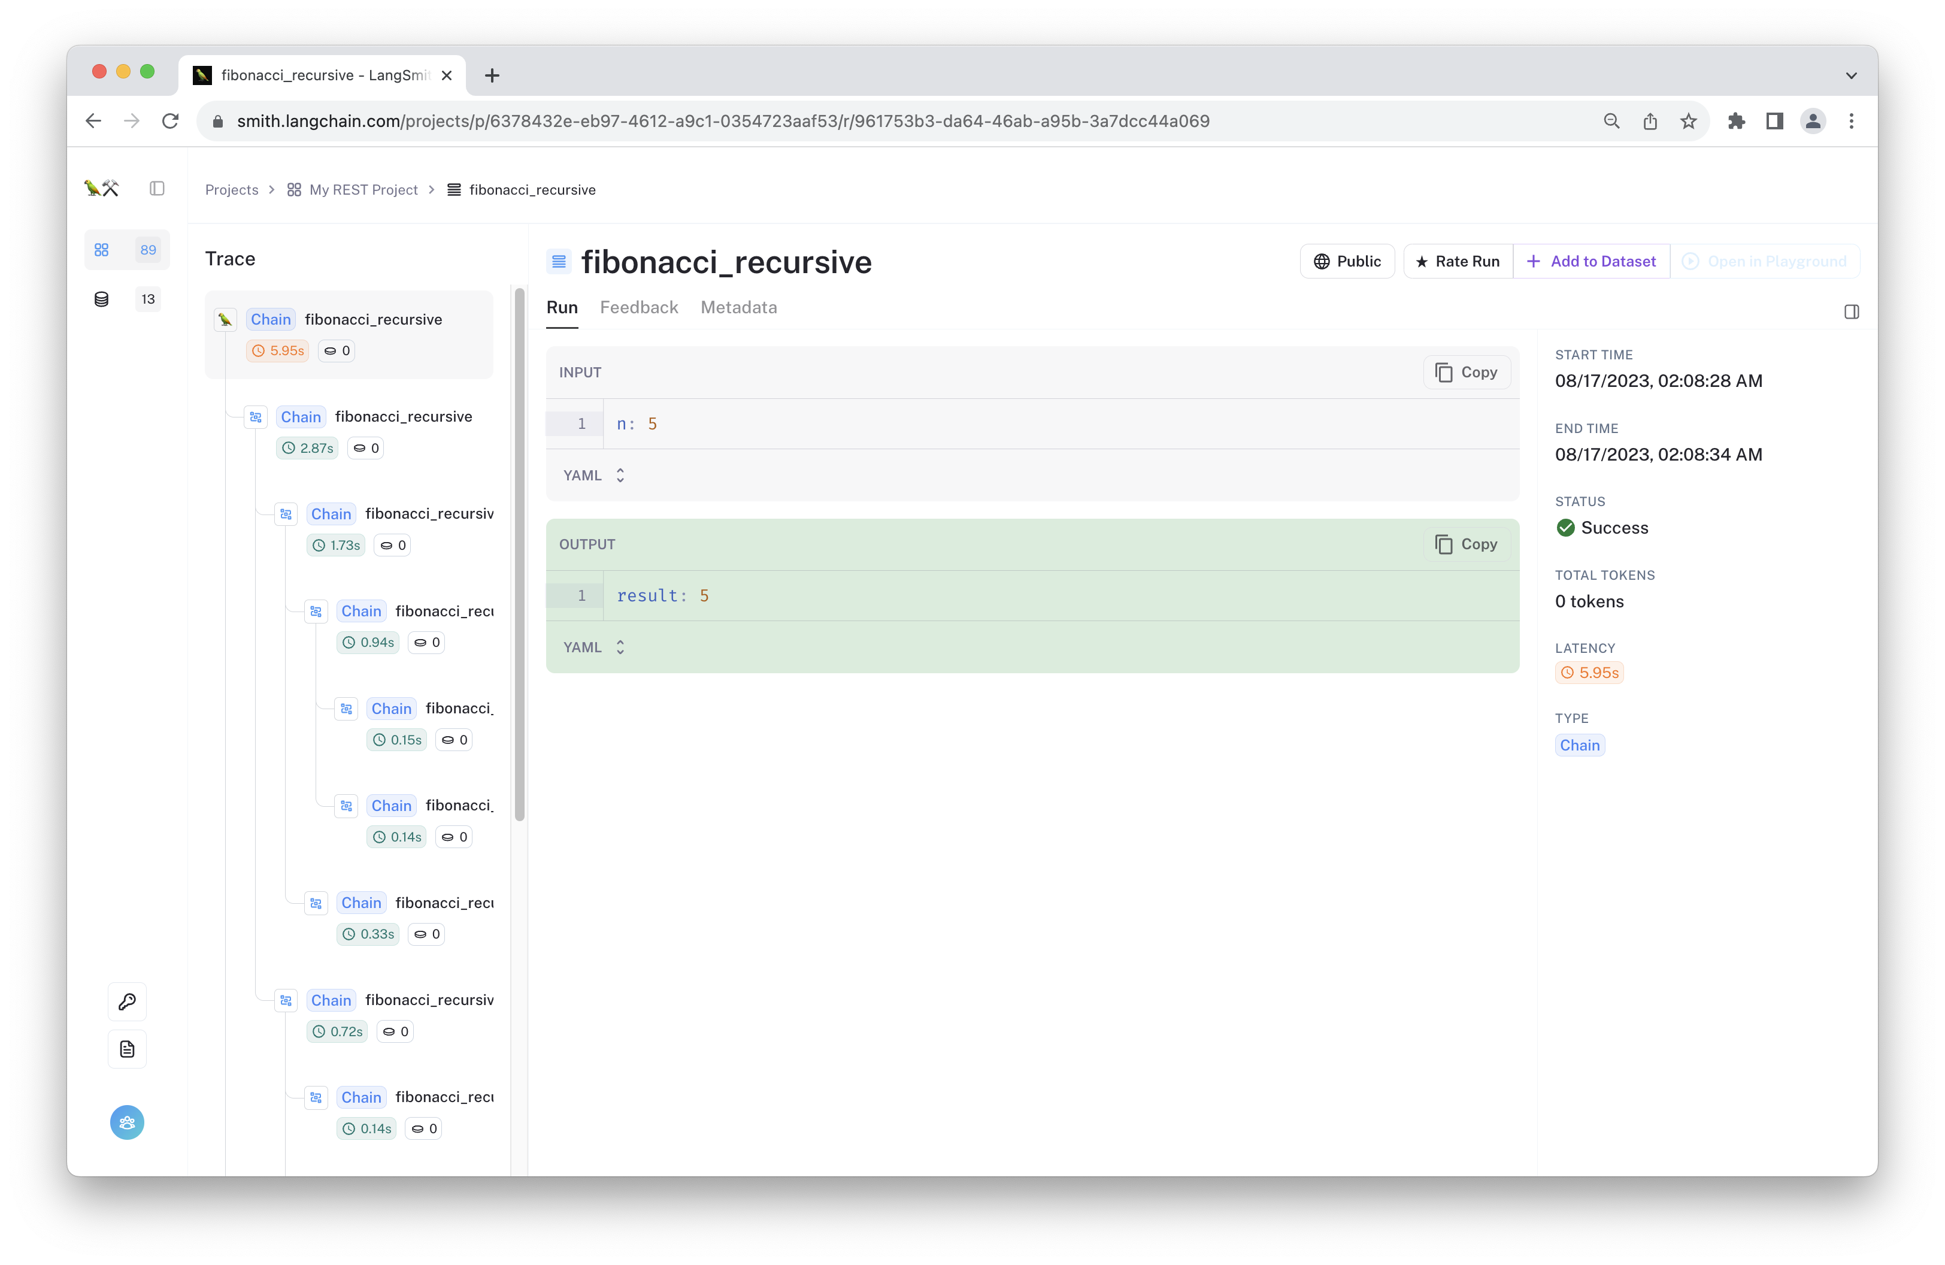Open the API keys key icon
The width and height of the screenshot is (1945, 1265).
(x=128, y=1002)
